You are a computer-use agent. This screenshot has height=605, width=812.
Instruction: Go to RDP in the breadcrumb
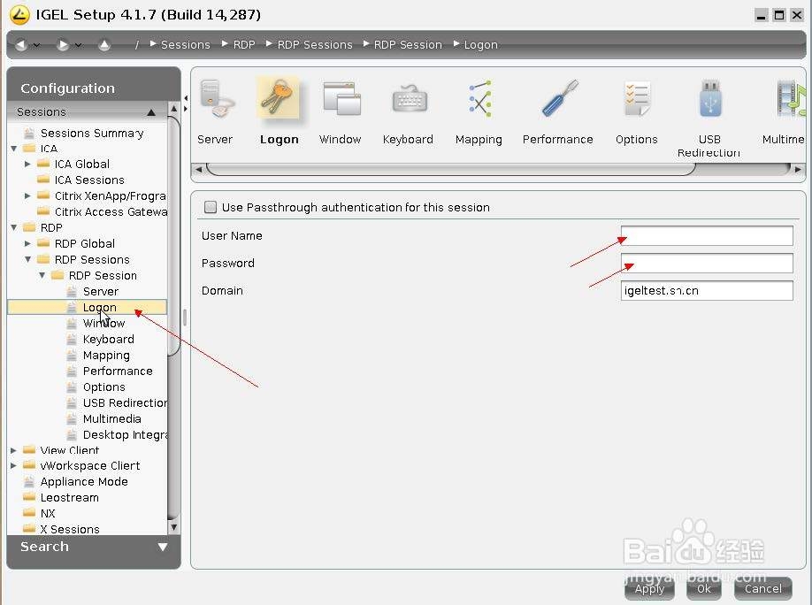click(x=244, y=45)
